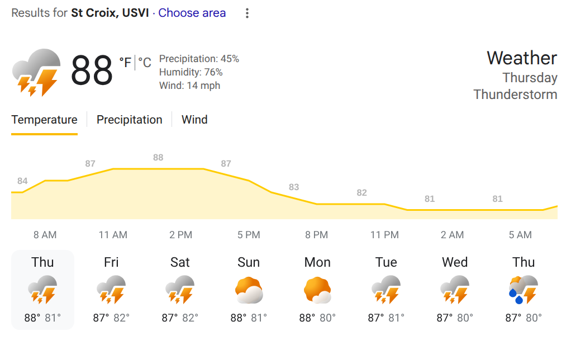Click the 5 PM hour label
This screenshot has height=340, width=571.
point(249,235)
